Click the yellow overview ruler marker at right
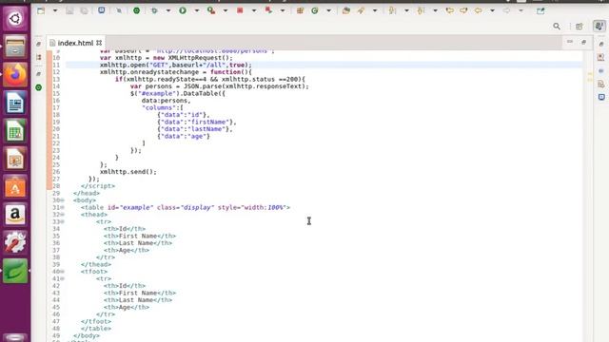 tap(590, 74)
